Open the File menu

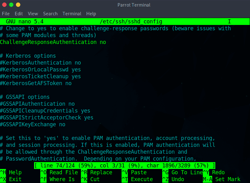(x=6, y=14)
